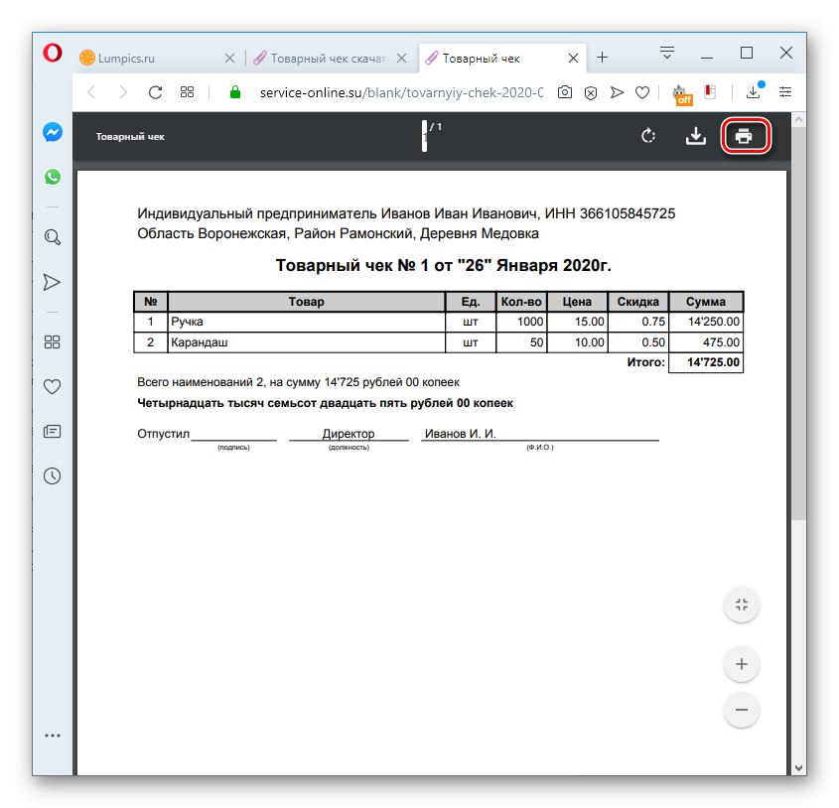Open the sidebar three-dot setup menu

click(x=52, y=736)
